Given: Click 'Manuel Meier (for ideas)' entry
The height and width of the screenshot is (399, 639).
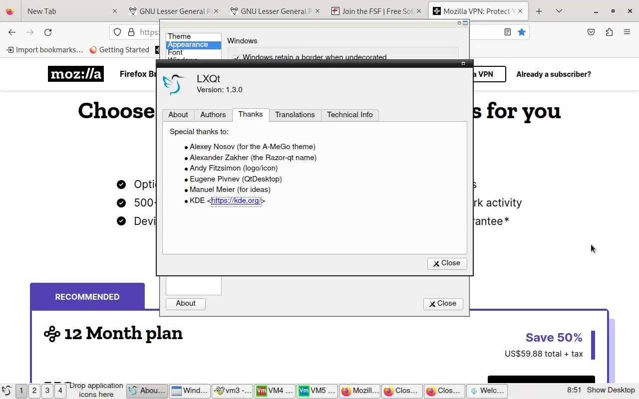Looking at the screenshot, I should [230, 190].
